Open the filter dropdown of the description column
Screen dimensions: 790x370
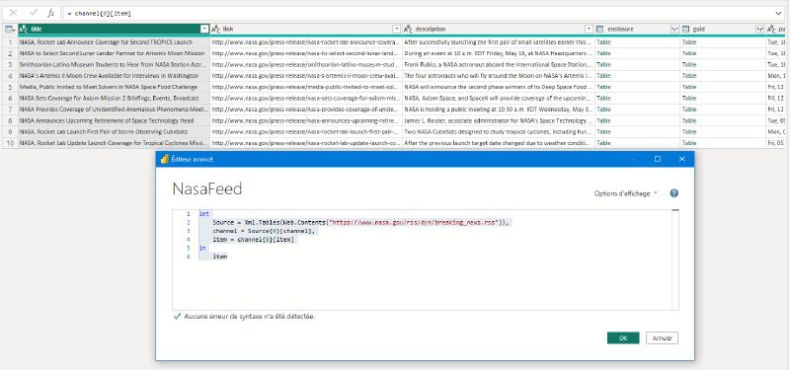click(589, 30)
